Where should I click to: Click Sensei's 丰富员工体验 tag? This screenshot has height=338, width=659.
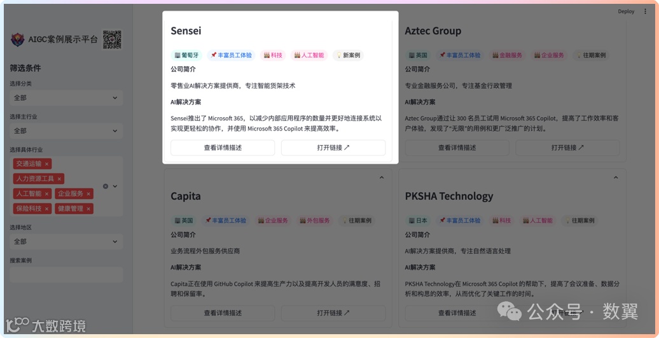click(231, 55)
